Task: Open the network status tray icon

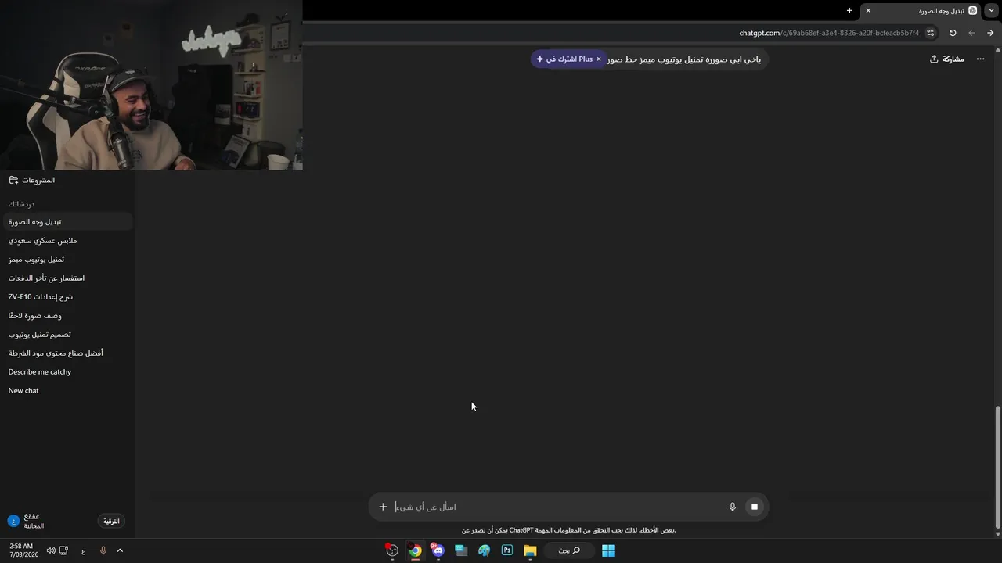Action: pos(64,550)
